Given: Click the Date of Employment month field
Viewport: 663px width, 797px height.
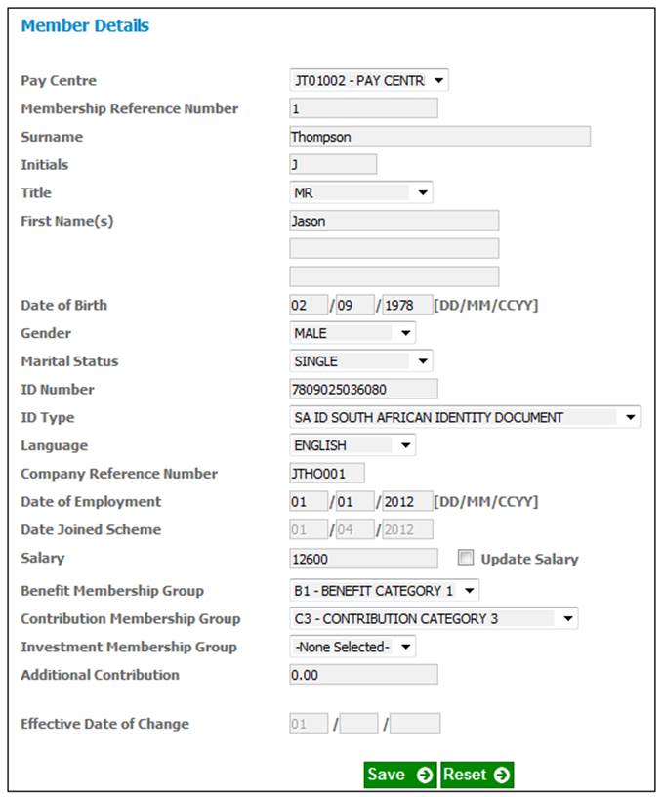Looking at the screenshot, I should [354, 501].
